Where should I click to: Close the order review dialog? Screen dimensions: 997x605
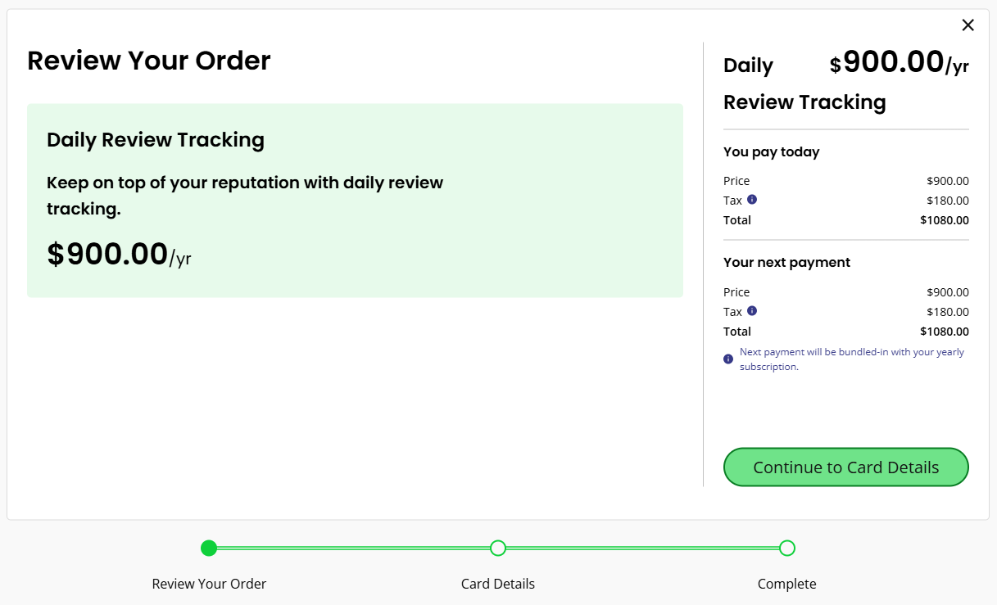tap(968, 25)
